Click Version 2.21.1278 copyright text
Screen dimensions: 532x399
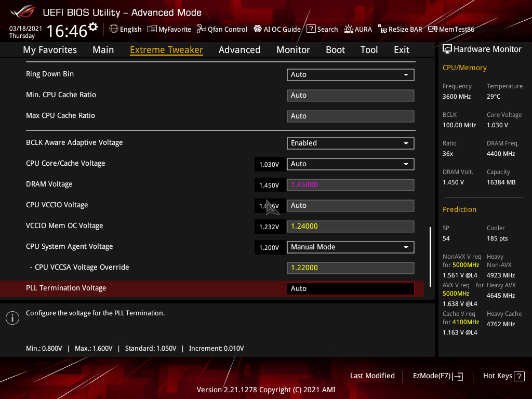(266, 390)
